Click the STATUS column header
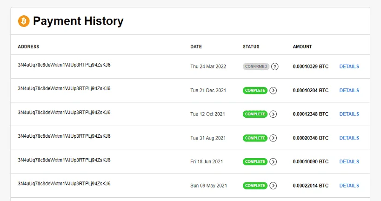Image resolution: width=381 pixels, height=201 pixels. coord(251,47)
